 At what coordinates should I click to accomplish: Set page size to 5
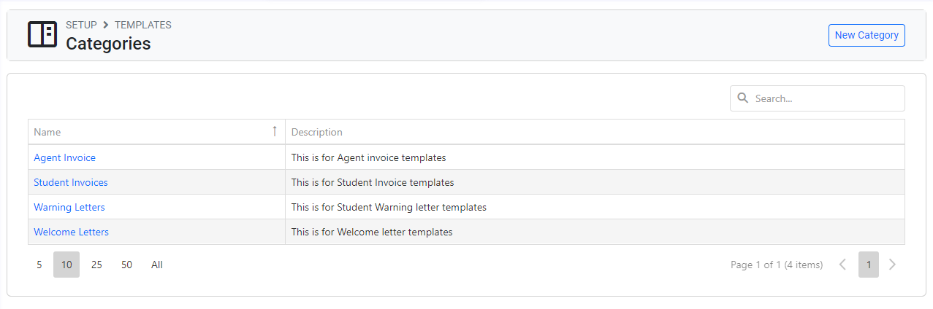click(39, 265)
